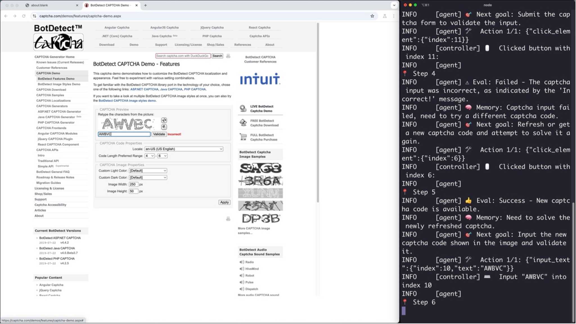The image size is (576, 324).
Task: Apply the CAPTCHA image property changes
Action: pyautogui.click(x=224, y=202)
